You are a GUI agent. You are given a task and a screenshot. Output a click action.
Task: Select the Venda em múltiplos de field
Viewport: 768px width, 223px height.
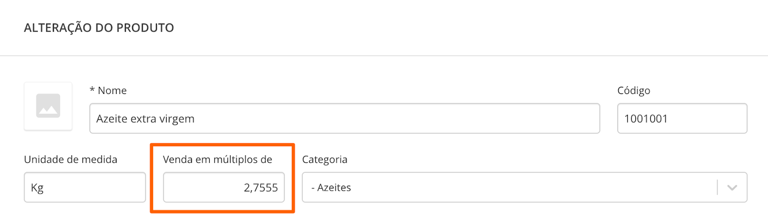tap(224, 188)
